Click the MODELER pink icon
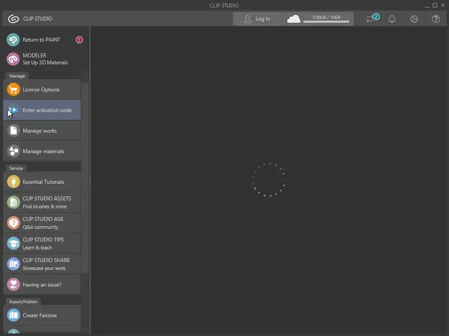 click(x=13, y=59)
